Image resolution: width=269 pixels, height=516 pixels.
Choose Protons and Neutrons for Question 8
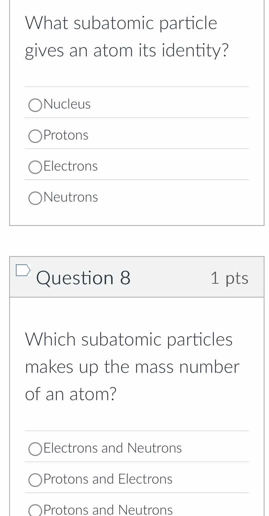[35, 510]
